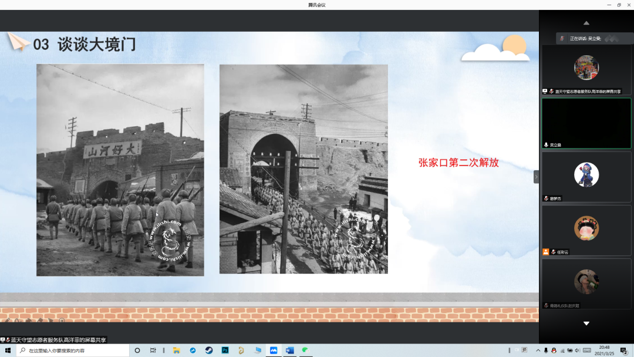The image size is (634, 357).
Task: Click the '正在讲话: 吴立曼' speaking indicator
Action: (585, 38)
